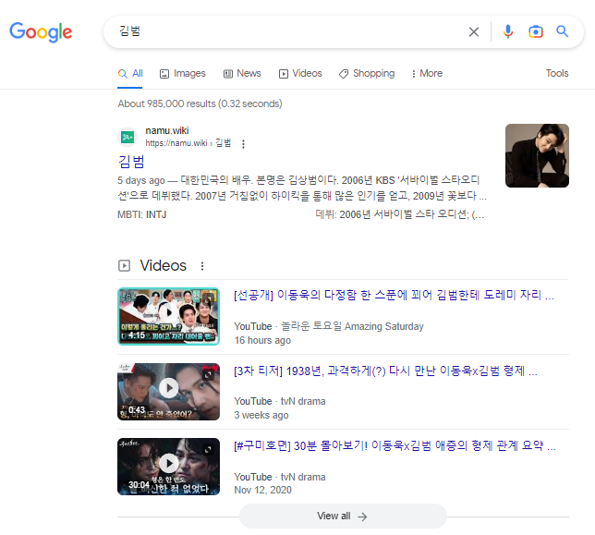Clear the search box with the X icon
Viewport: 595px width, 535px height.
[x=474, y=31]
